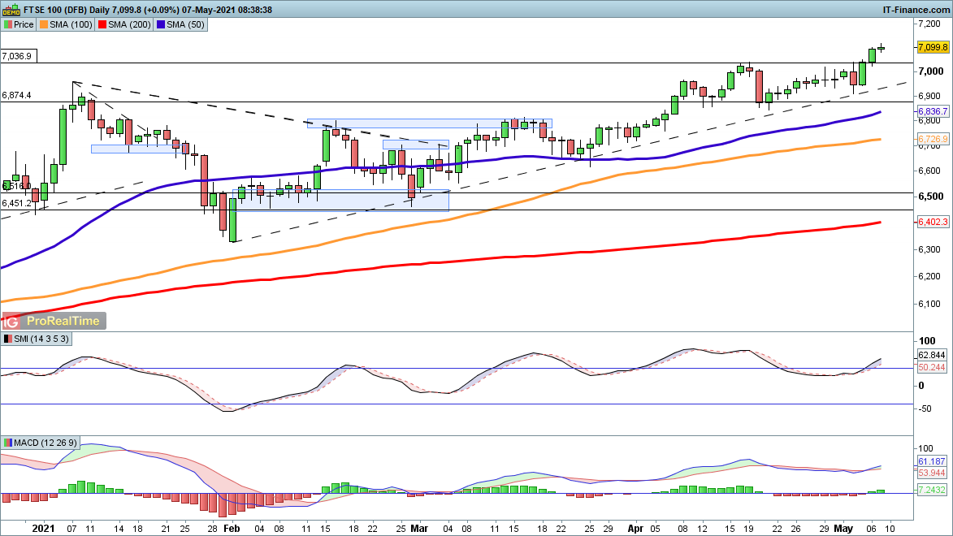This screenshot has width=953, height=536.
Task: Click the DEMO chart icon in title bar
Action: coord(11,9)
